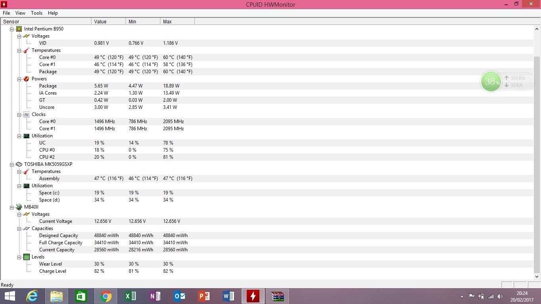Click the green 38% floating monitor circle
541x304 pixels.
tap(490, 81)
